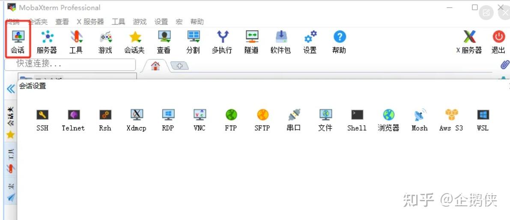Choose 串口 serial session type

[294, 120]
